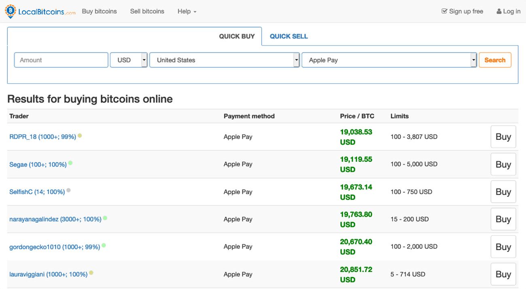The image size is (526, 289).
Task: Click the limits 100 - 3,807 USD
Action: coord(414,137)
